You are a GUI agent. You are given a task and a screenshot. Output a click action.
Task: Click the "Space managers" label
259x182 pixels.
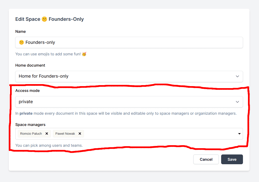30,125
